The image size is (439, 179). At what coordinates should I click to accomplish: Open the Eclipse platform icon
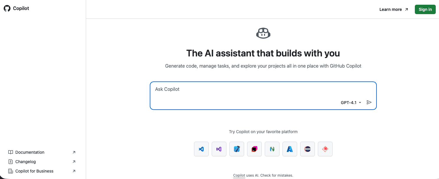307,149
